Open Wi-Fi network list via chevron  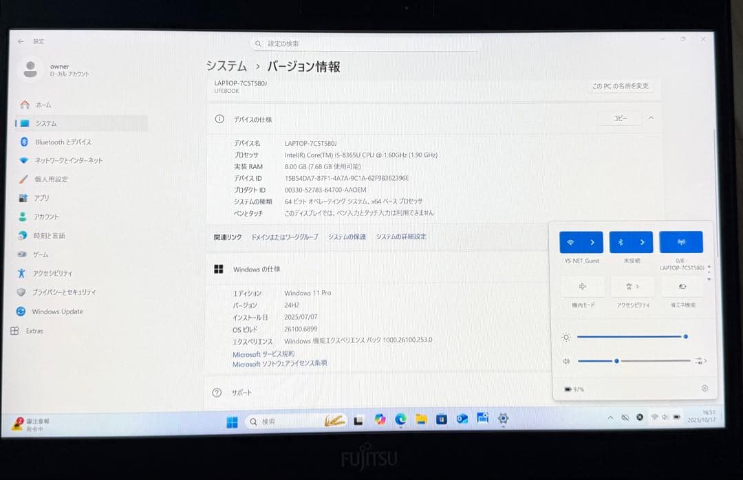593,241
